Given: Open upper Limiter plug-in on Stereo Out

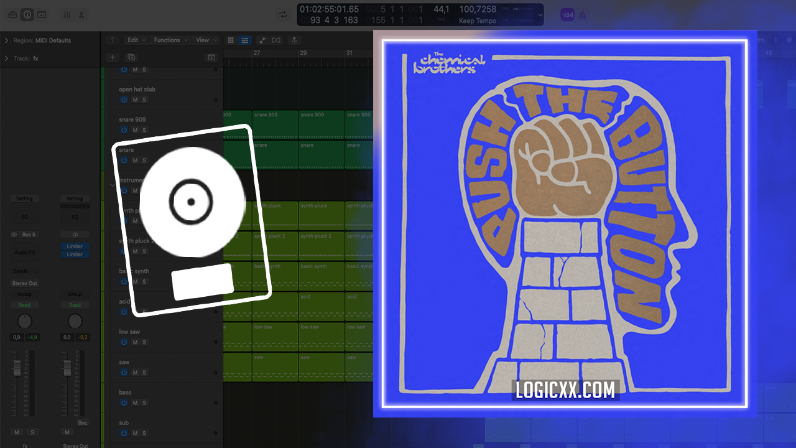Looking at the screenshot, I should click(x=75, y=246).
